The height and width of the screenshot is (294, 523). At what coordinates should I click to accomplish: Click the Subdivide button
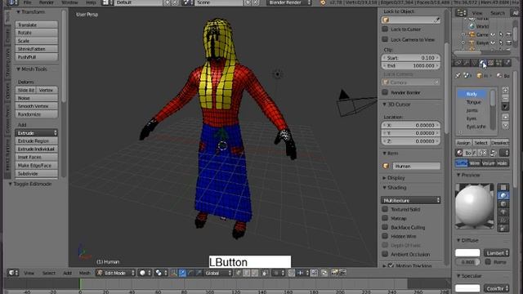click(x=36, y=174)
